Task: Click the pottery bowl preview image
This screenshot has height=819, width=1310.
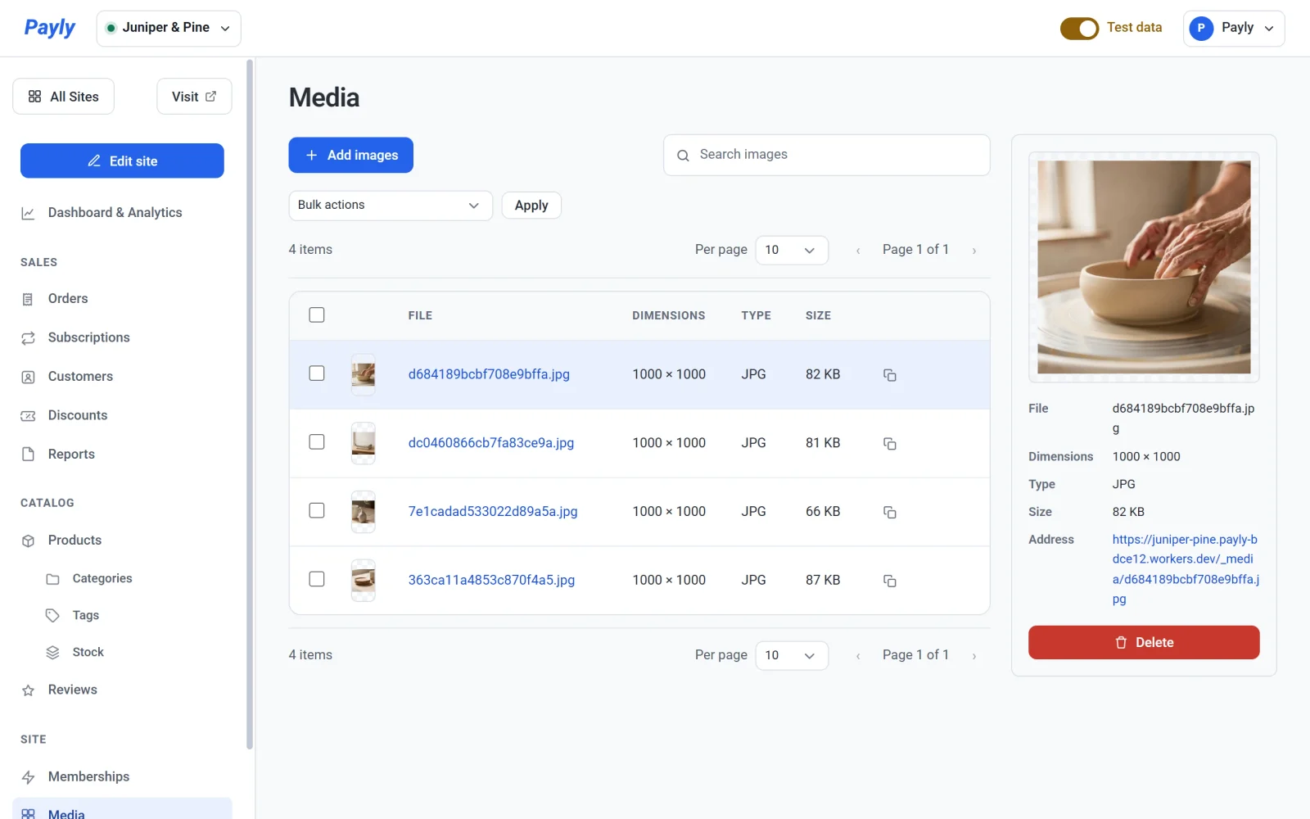Action: [1144, 267]
